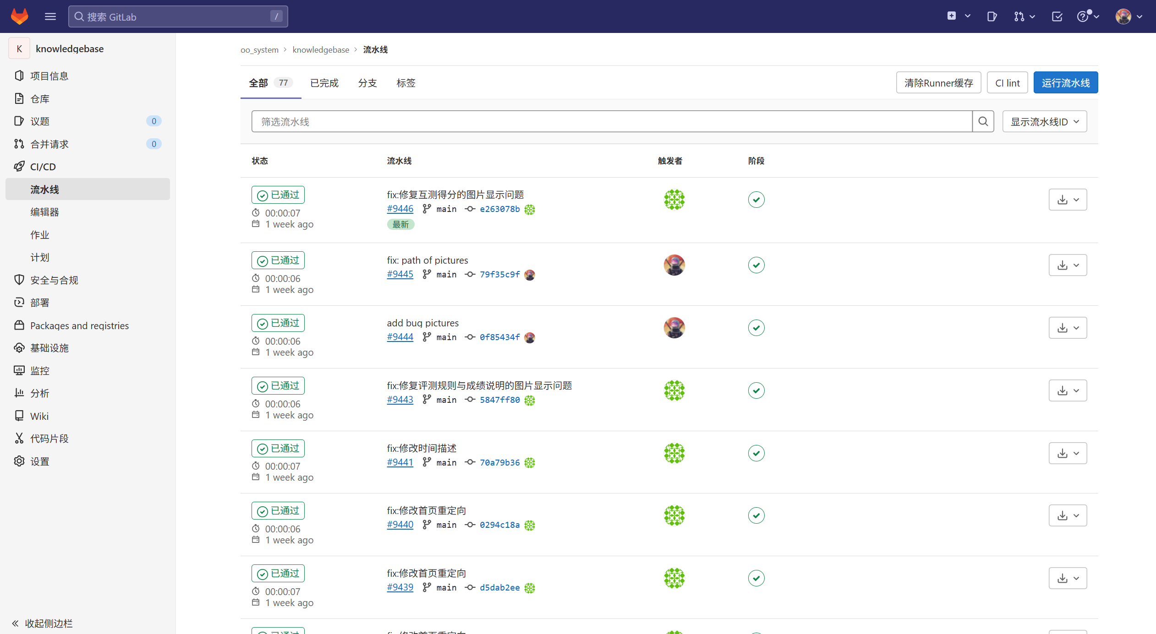Open Wiki from the sidebar
Image resolution: width=1156 pixels, height=634 pixels.
[x=39, y=416]
